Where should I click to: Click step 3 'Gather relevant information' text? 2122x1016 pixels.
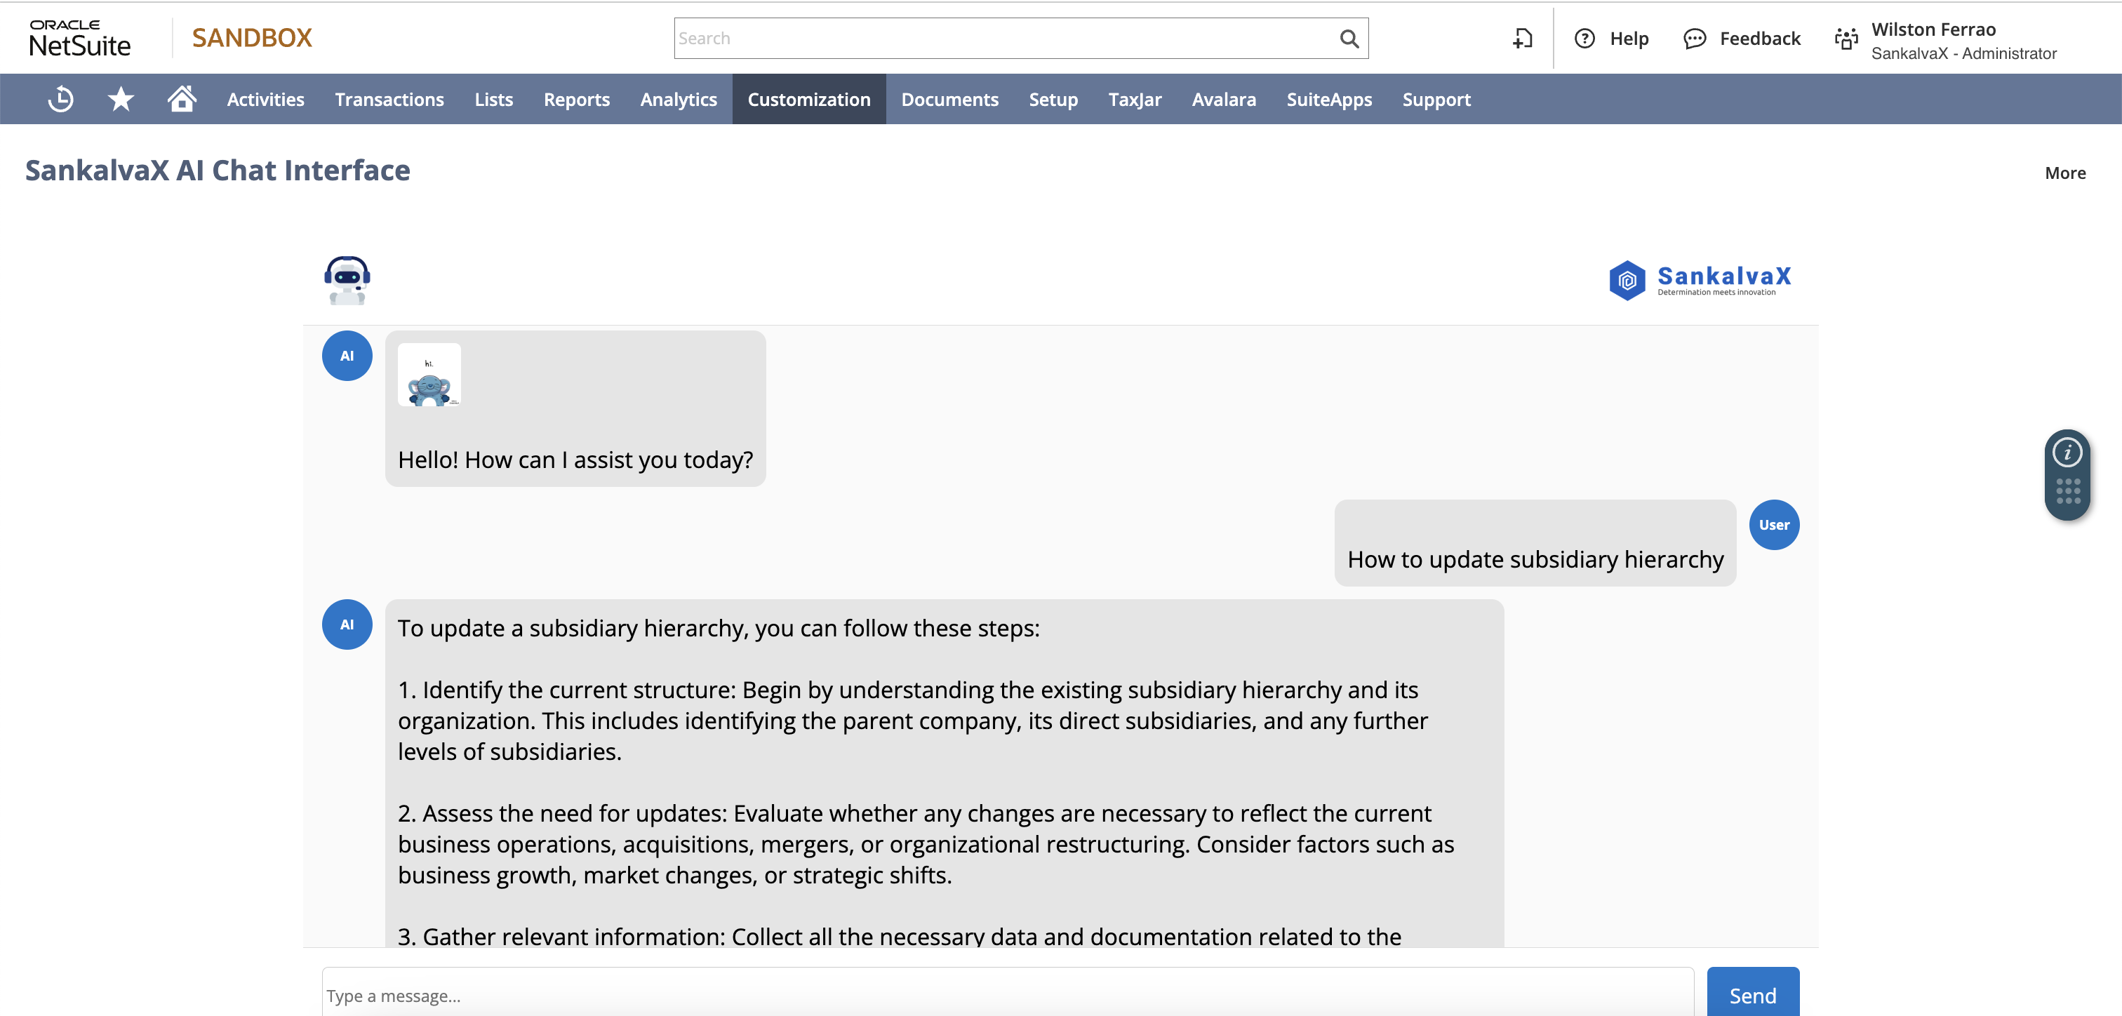click(x=900, y=935)
